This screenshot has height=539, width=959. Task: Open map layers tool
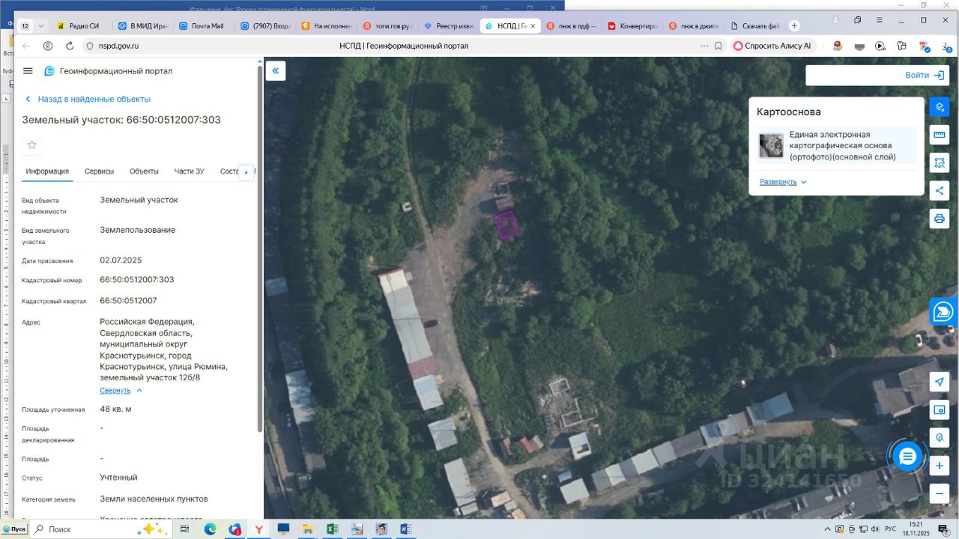(940, 106)
